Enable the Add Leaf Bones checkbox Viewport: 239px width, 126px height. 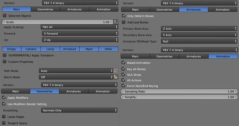[124, 22]
